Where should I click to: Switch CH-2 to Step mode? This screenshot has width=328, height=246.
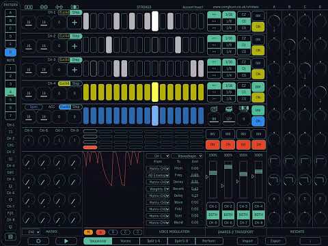pyautogui.click(x=76, y=36)
